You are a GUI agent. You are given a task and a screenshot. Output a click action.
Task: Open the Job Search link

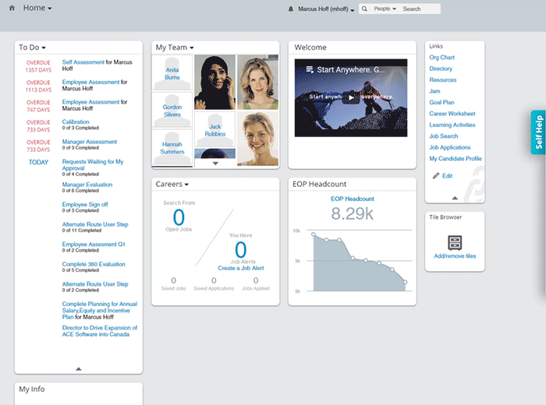[443, 136]
